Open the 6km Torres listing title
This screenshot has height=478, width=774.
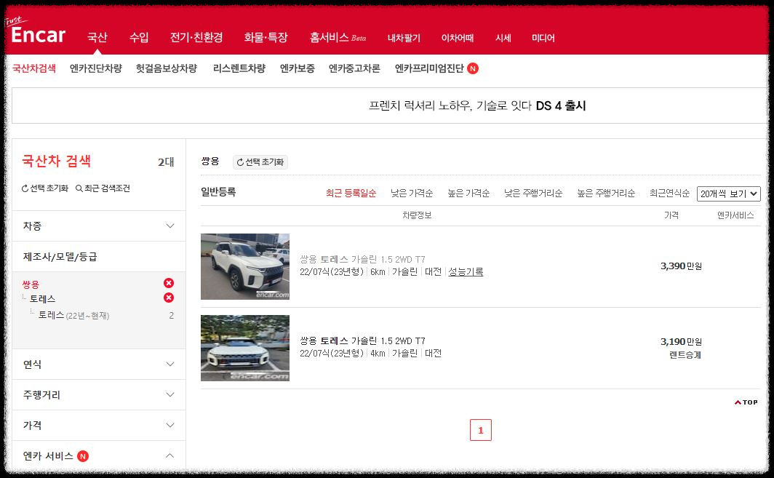tap(362, 259)
